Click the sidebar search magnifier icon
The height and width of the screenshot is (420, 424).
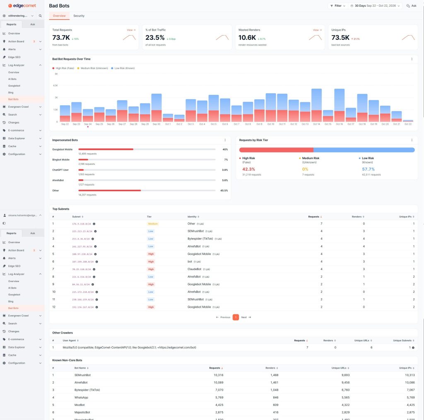click(40, 16)
